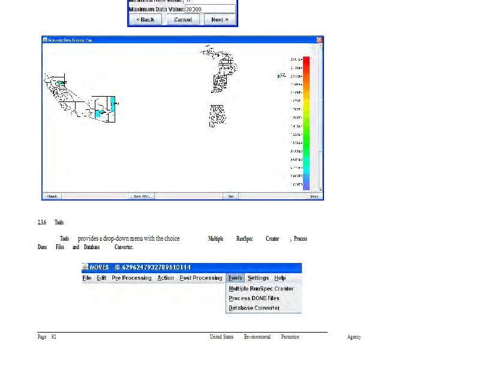The image size is (480, 371).
Task: Open the Help menu
Action: pyautogui.click(x=280, y=278)
